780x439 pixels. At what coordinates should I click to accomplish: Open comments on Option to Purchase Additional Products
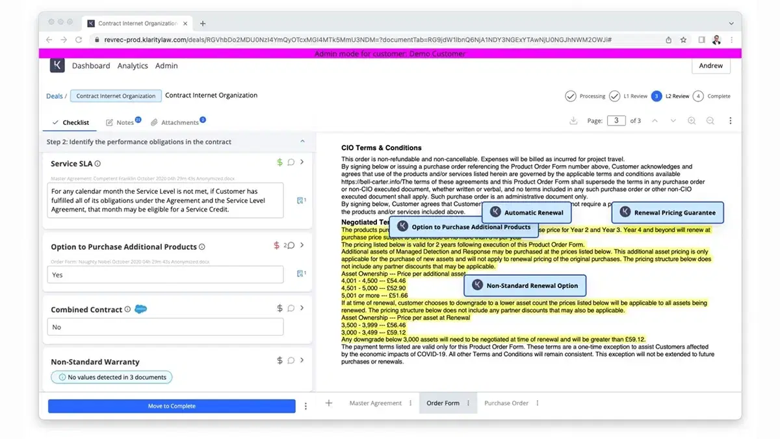tap(291, 245)
